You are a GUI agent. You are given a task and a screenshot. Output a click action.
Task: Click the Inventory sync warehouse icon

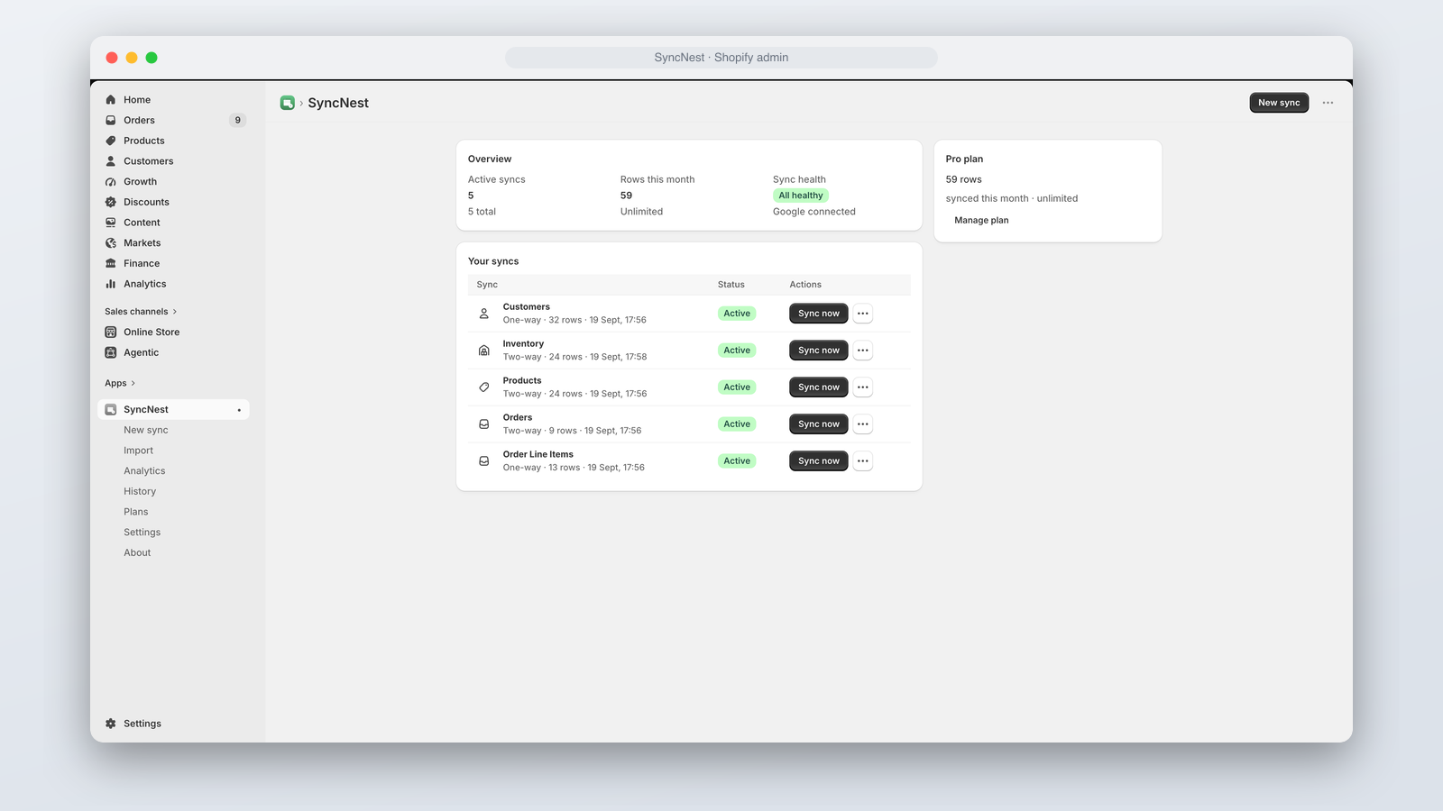(x=484, y=351)
